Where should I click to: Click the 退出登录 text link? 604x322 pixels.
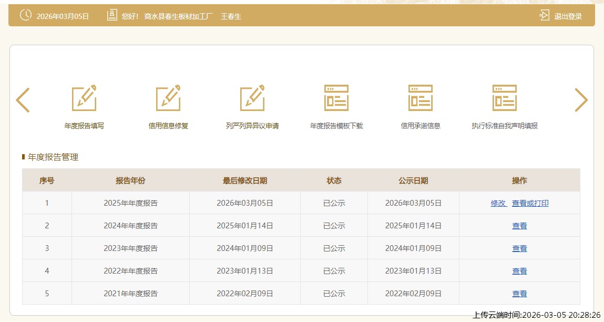pyautogui.click(x=568, y=16)
